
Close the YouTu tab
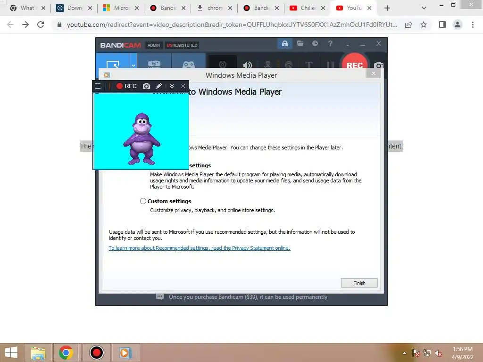(370, 8)
